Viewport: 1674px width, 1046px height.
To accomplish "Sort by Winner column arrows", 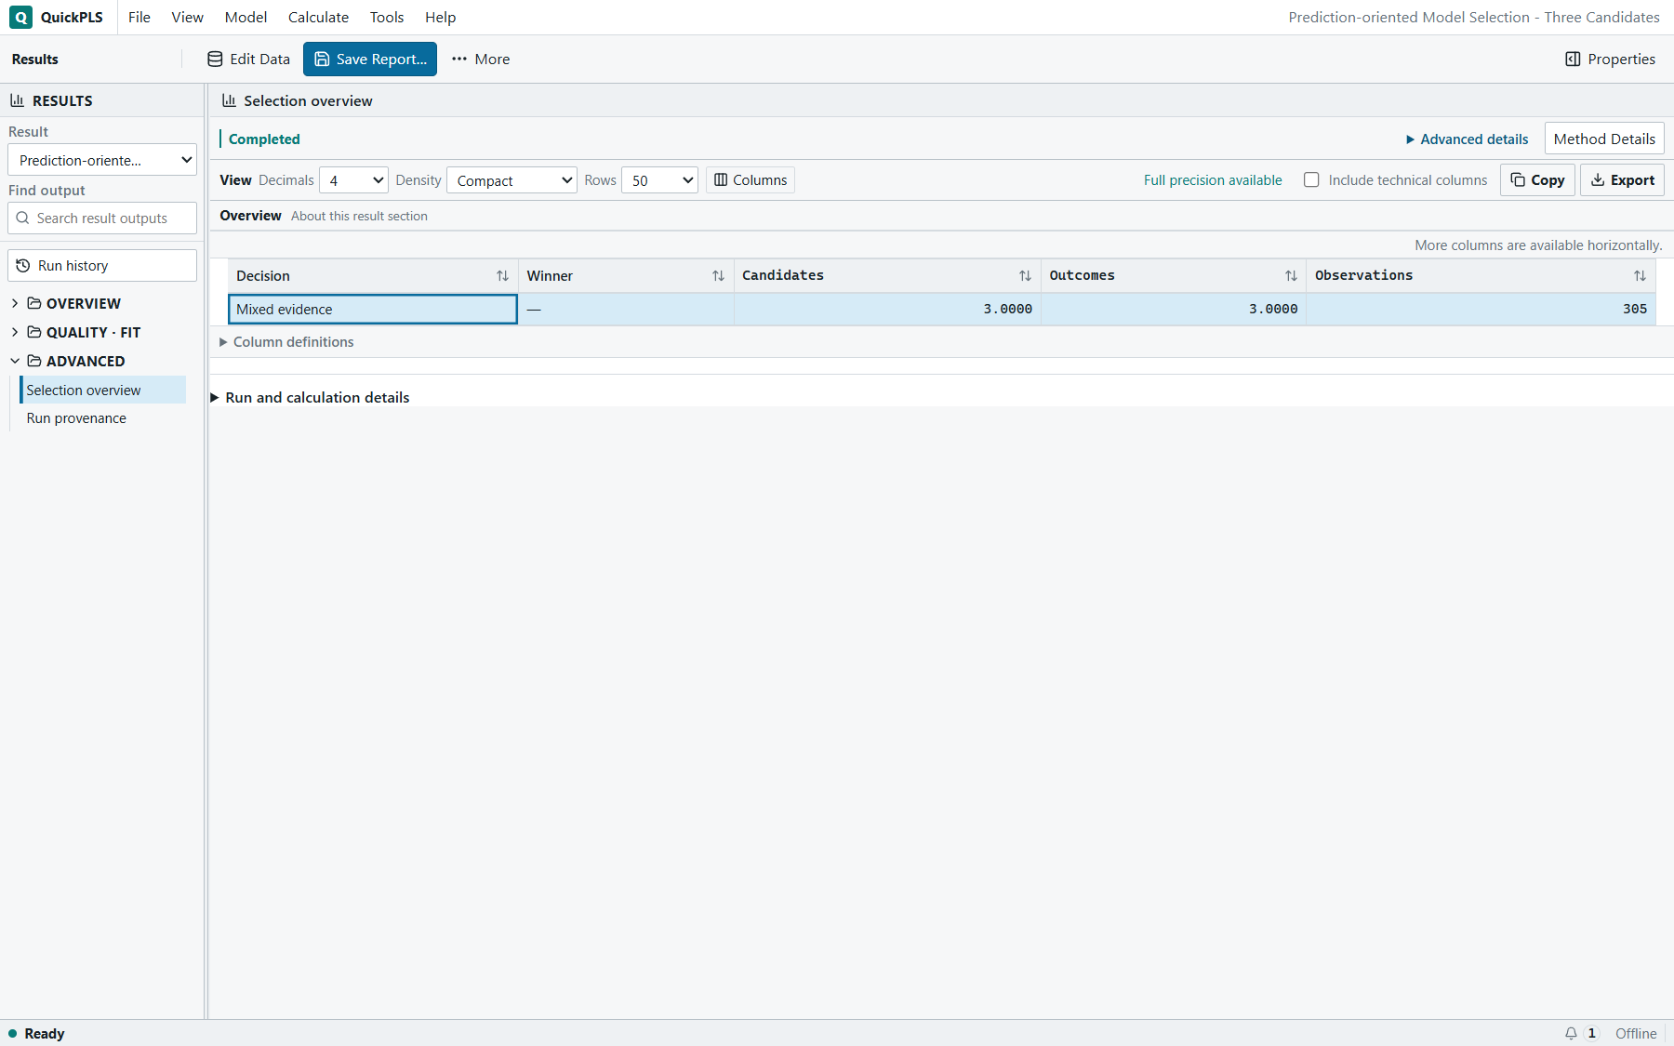I will coord(718,275).
